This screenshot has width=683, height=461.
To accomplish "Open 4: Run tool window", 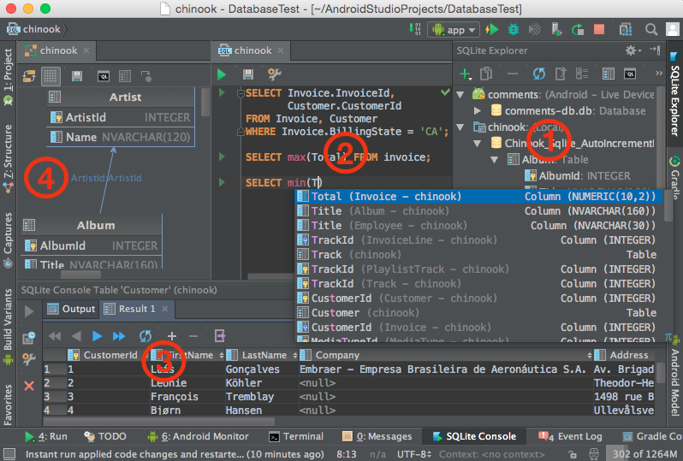I will tap(45, 436).
